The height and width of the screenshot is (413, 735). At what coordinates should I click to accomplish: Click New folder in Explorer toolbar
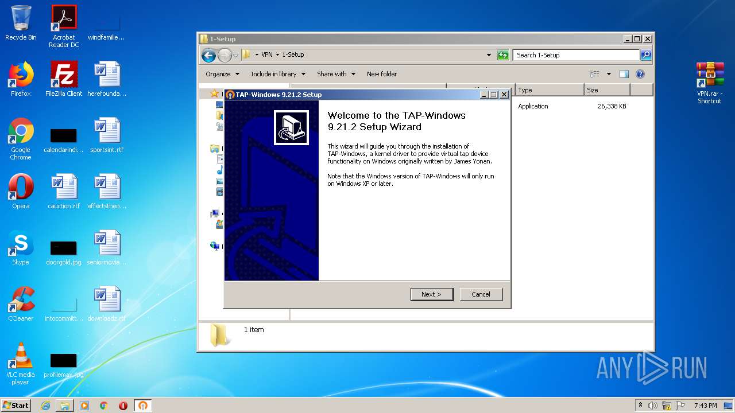point(382,74)
